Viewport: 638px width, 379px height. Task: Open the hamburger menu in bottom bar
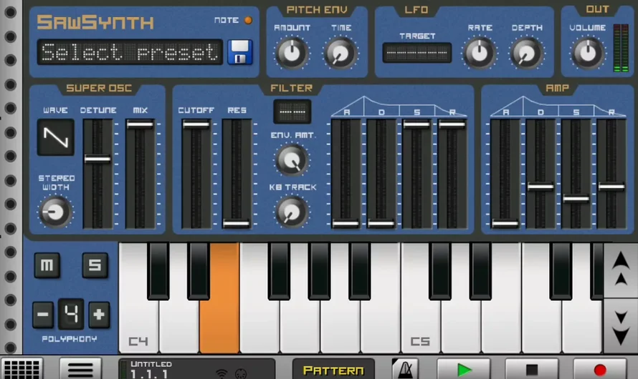pyautogui.click(x=80, y=369)
